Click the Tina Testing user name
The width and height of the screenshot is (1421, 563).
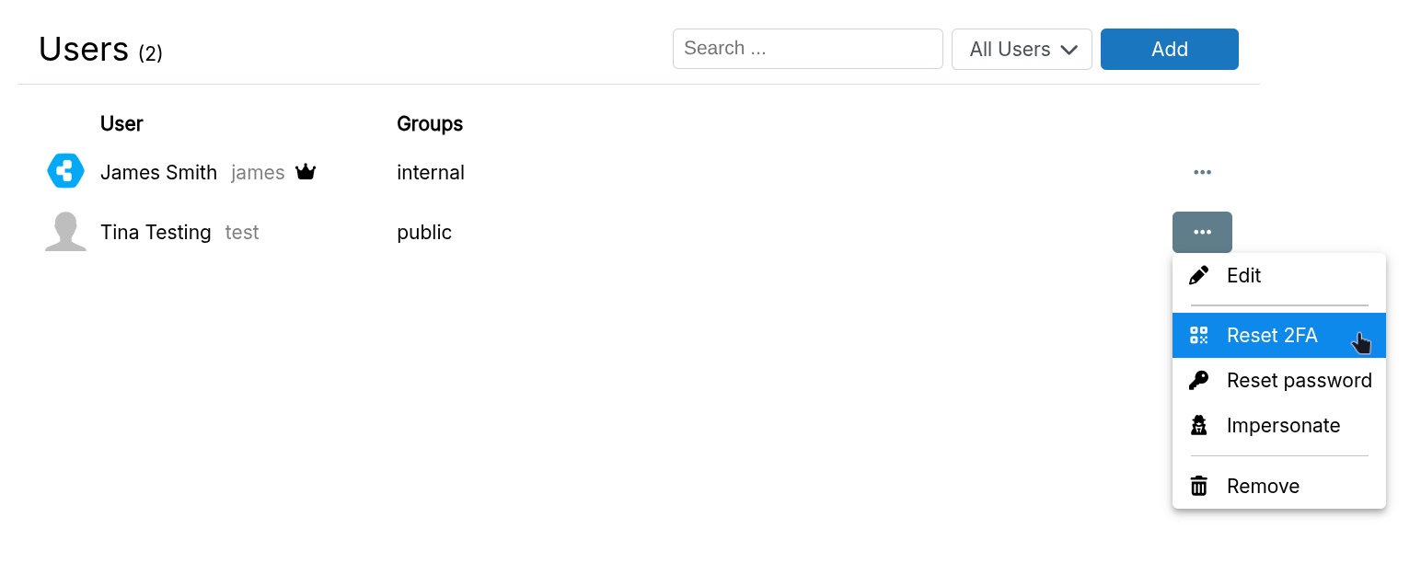tap(156, 233)
